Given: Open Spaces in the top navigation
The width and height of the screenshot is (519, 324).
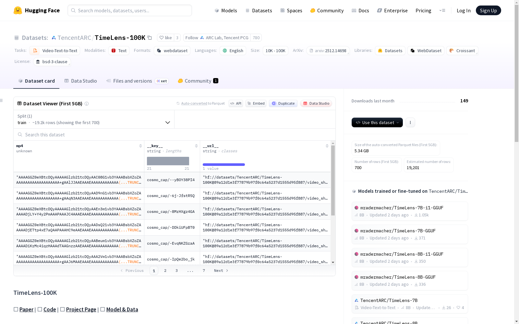Looking at the screenshot, I should click(x=291, y=10).
